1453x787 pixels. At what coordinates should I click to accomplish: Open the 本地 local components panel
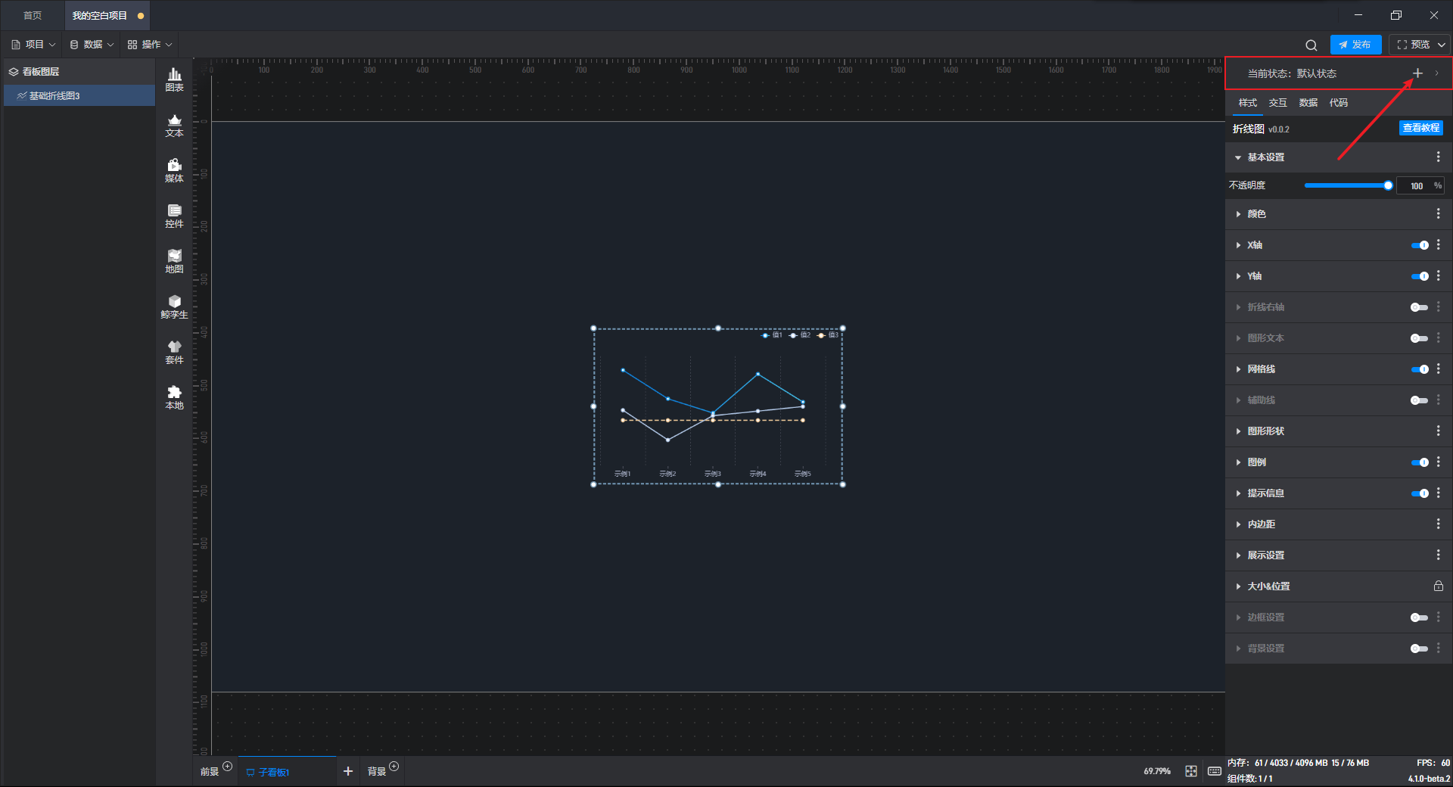[x=174, y=397]
